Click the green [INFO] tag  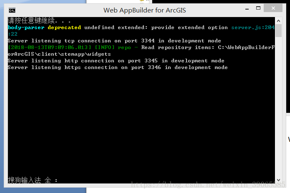click(x=105, y=47)
